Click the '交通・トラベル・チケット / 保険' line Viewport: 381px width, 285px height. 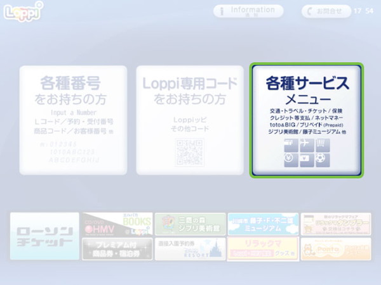click(x=306, y=111)
